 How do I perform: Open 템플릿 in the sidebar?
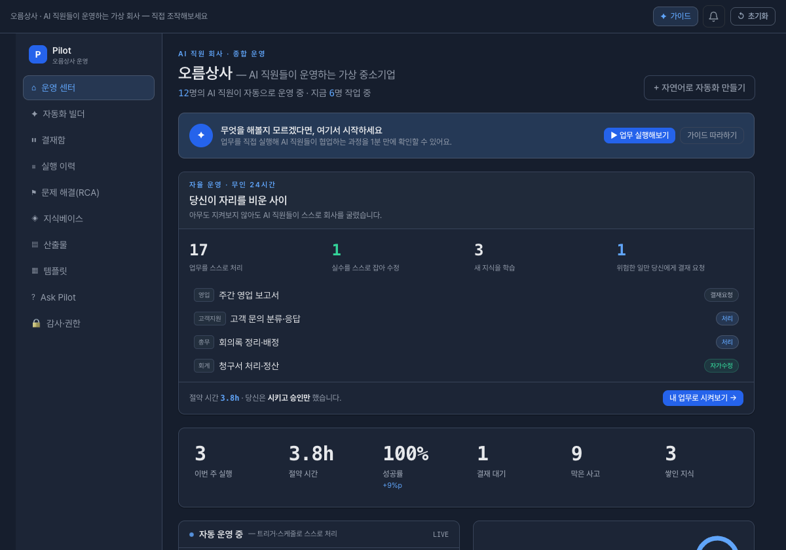[x=88, y=271]
